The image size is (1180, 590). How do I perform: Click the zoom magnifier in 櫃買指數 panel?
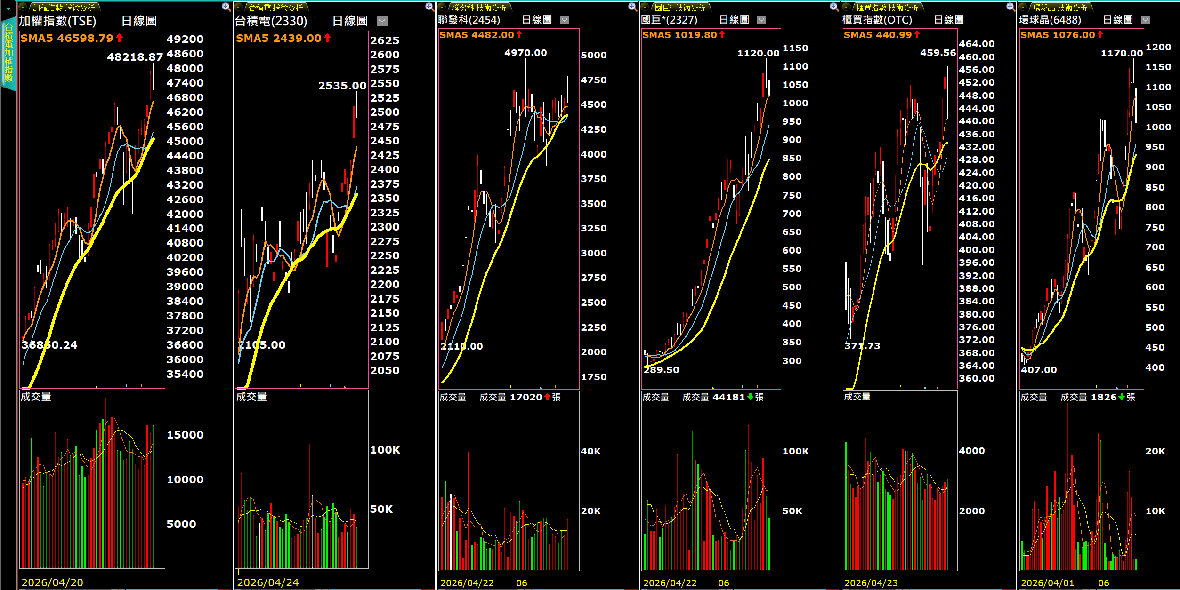[1010, 7]
